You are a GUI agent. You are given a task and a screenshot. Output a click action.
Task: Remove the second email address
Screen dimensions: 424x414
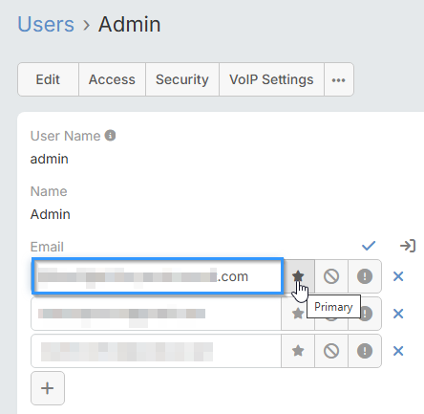point(398,314)
